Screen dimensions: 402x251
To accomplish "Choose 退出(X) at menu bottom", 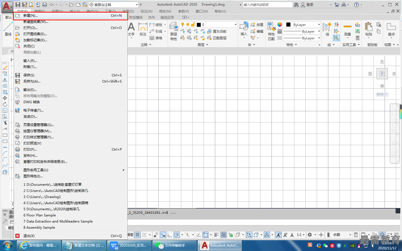I will point(71,236).
